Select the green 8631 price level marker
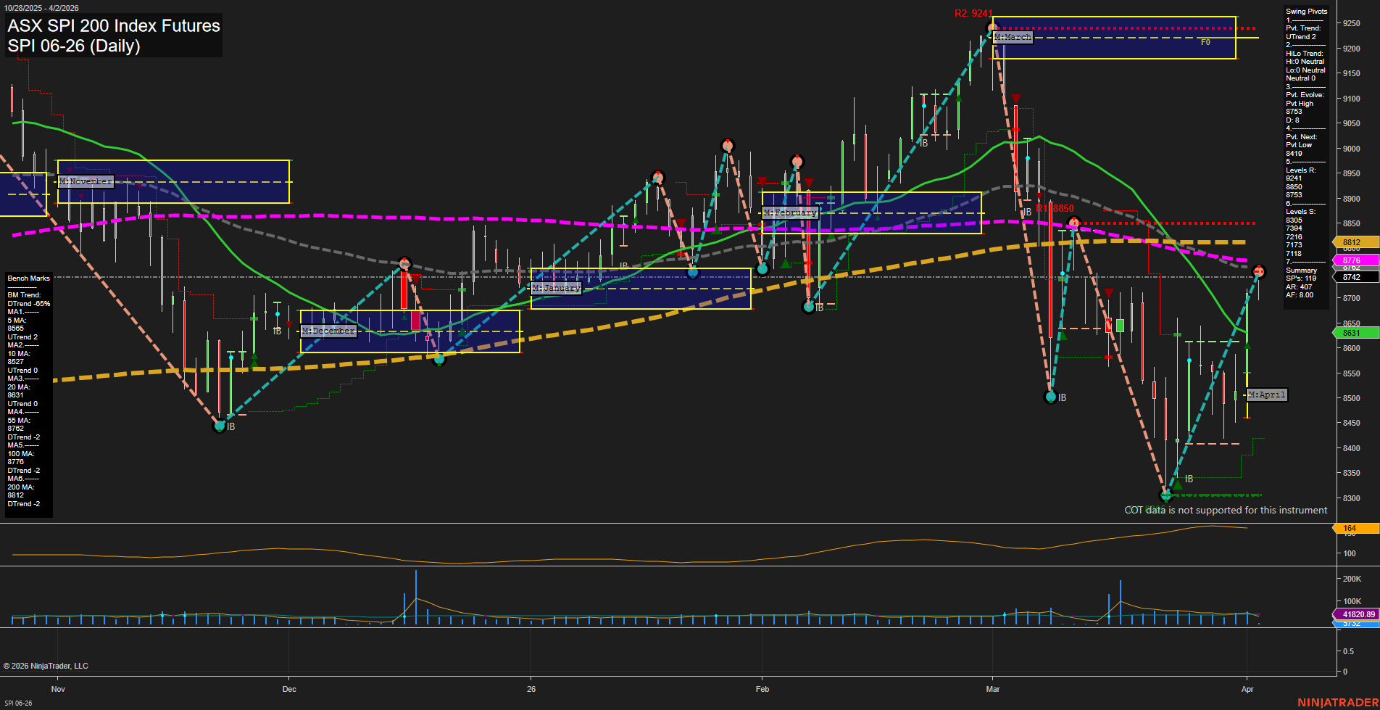Screen dimensions: 1380x710 [x=1352, y=332]
